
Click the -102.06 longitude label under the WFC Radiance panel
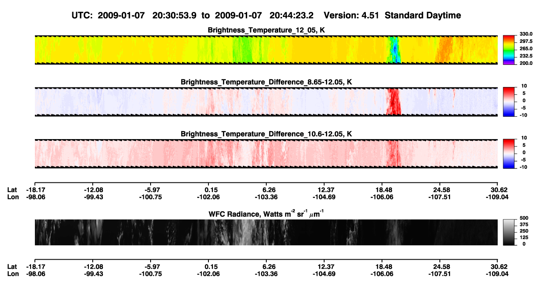click(208, 274)
